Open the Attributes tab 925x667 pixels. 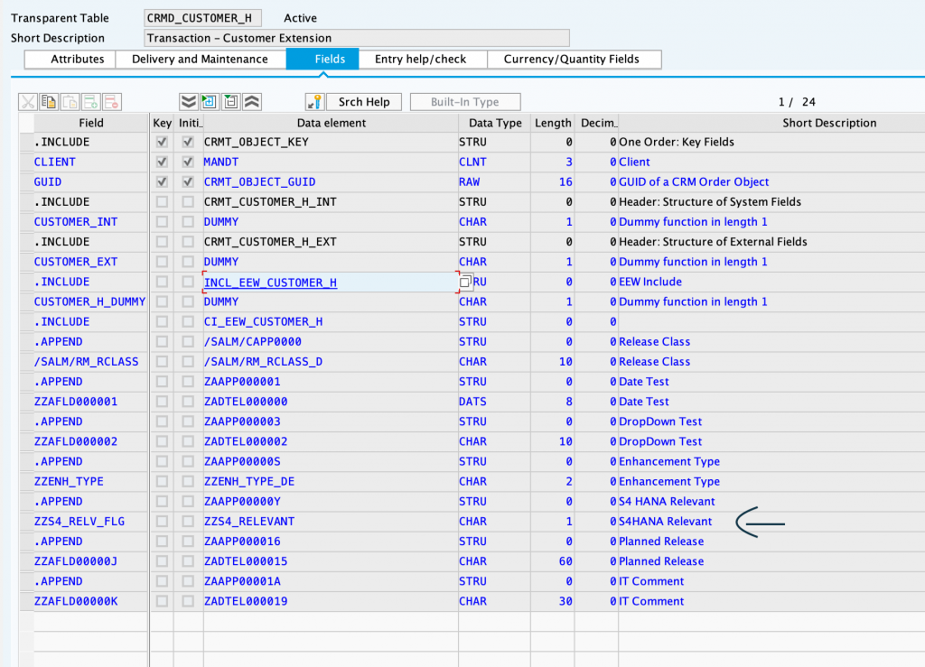coord(70,59)
